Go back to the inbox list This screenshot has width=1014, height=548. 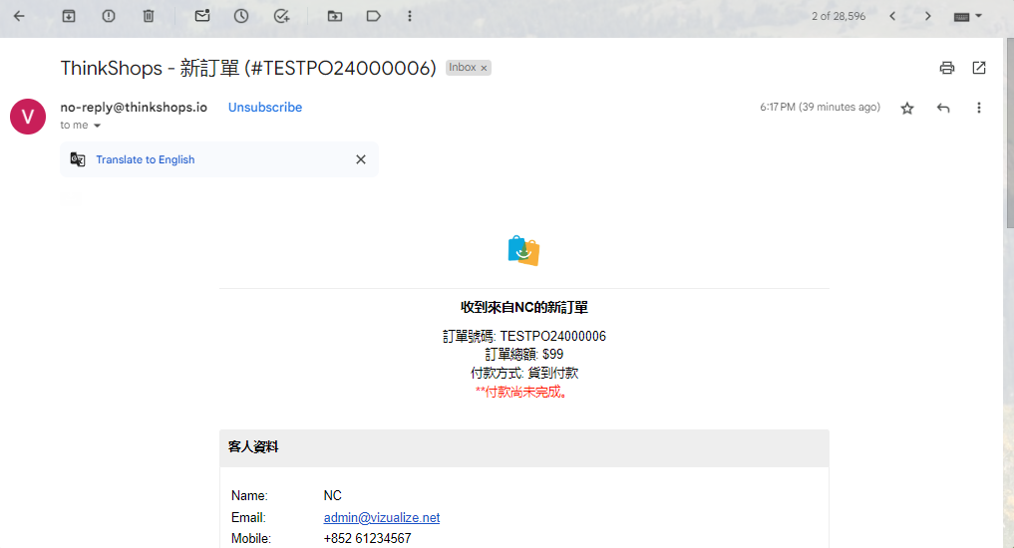click(19, 16)
